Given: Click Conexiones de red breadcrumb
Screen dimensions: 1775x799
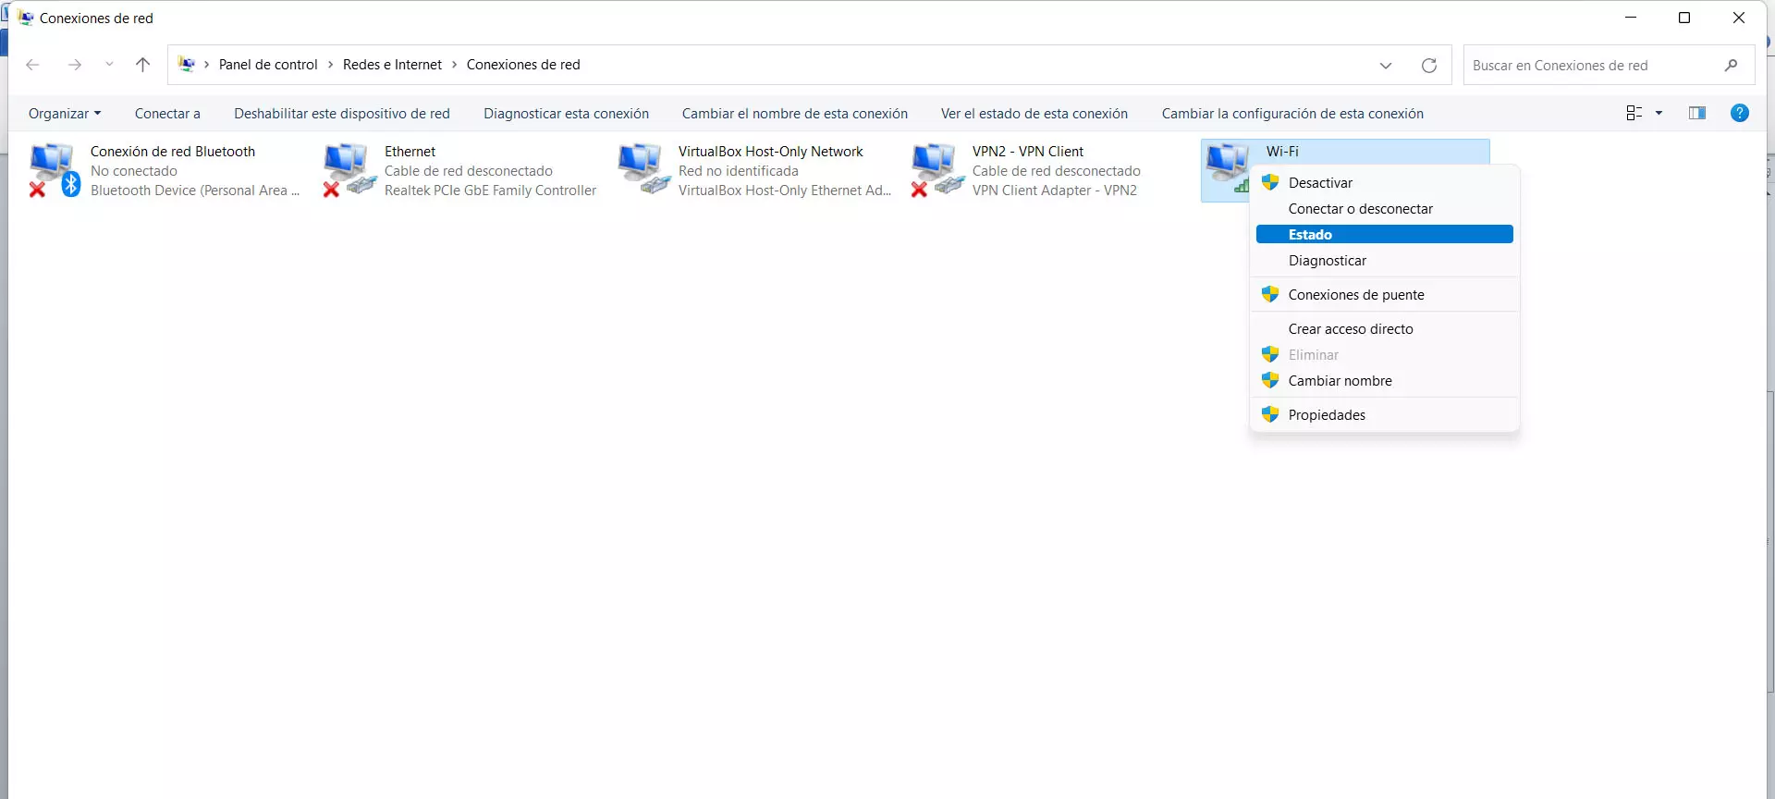Looking at the screenshot, I should (523, 65).
